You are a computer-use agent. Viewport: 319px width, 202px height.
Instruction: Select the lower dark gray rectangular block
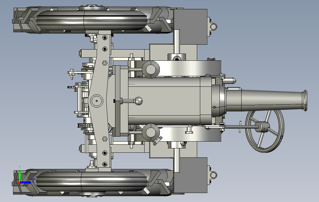coord(190,175)
